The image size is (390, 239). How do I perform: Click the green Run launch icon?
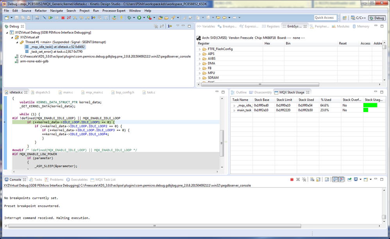click(139, 18)
